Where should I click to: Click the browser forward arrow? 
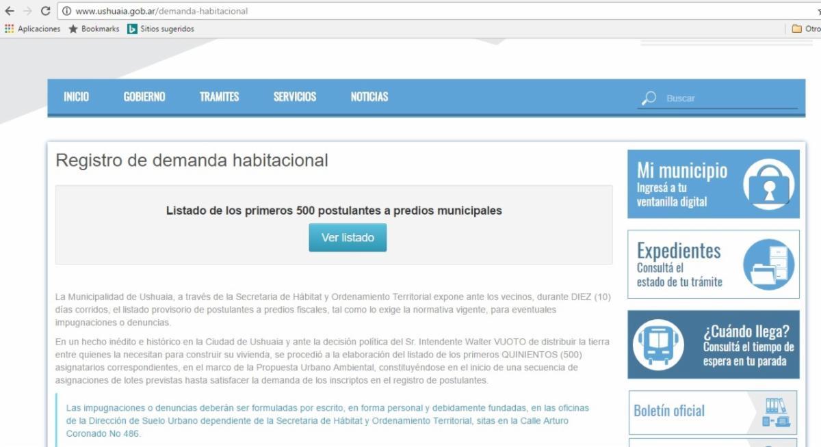(27, 11)
